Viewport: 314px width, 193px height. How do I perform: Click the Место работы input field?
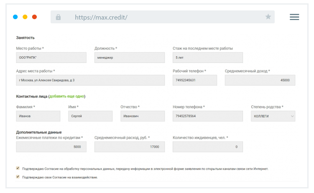pos(51,58)
